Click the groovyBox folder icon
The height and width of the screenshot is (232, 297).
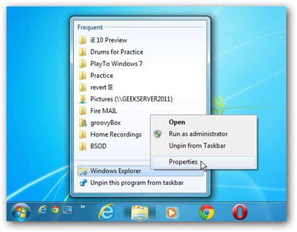[x=83, y=123]
